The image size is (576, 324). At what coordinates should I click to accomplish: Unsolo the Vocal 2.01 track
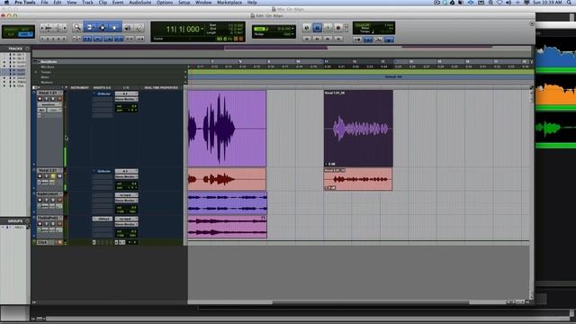[53, 176]
